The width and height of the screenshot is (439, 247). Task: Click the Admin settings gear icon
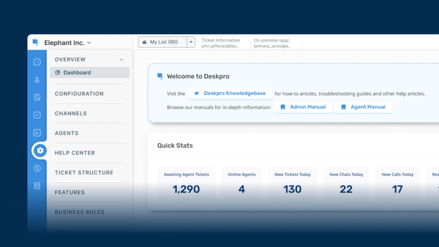coord(40,151)
